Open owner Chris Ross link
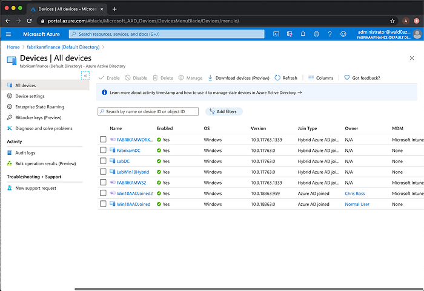The width and height of the screenshot is (424, 291). click(354, 194)
